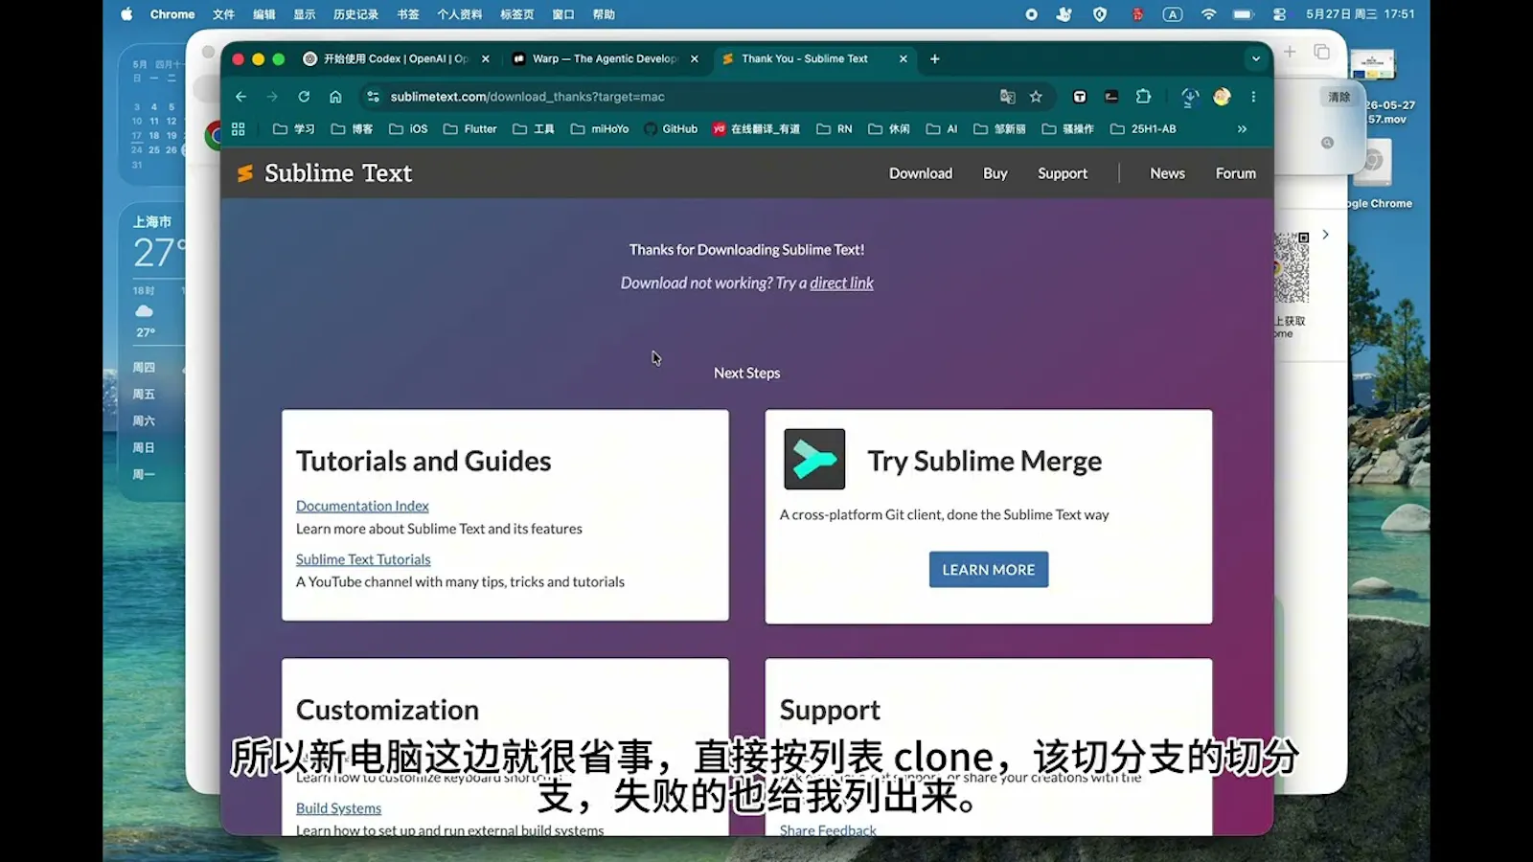Screen dimensions: 1533x862
Task: Open the 博客 bookmark folder
Action: (352, 128)
